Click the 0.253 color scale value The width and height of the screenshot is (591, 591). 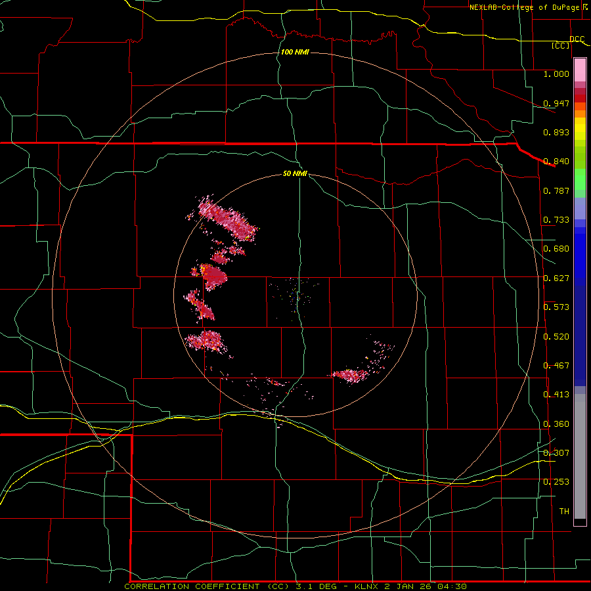pyautogui.click(x=556, y=482)
